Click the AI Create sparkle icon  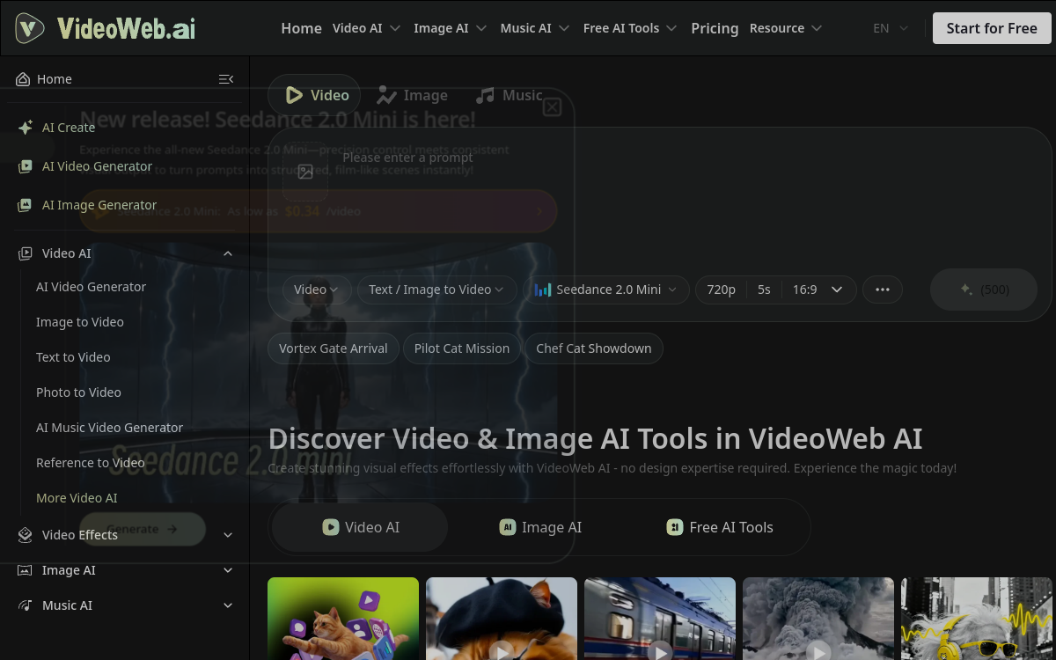tap(26, 128)
